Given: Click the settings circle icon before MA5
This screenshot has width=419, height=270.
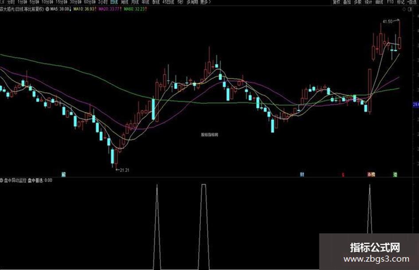Looking at the screenshot, I should [47, 9].
